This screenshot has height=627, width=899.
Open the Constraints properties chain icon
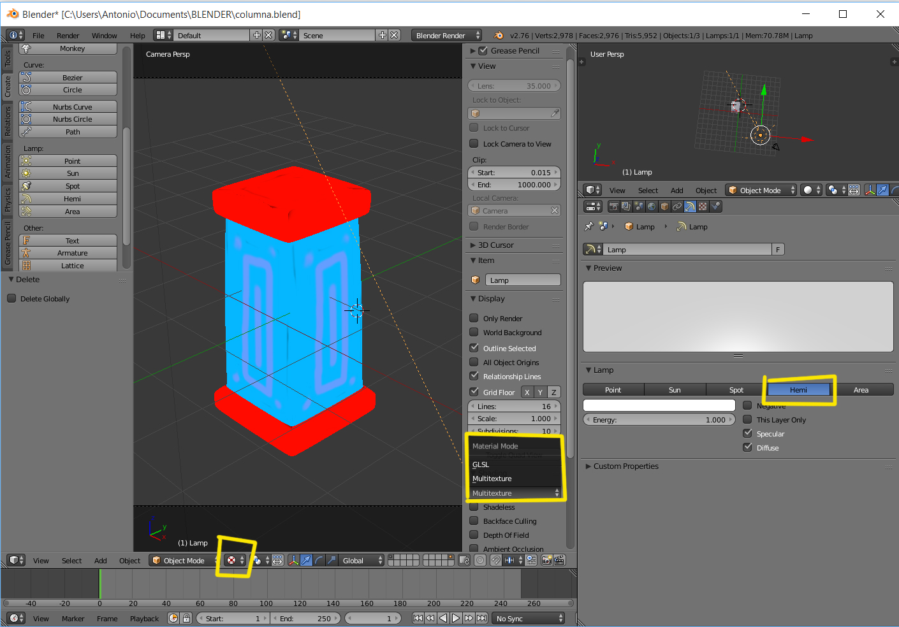coord(677,206)
